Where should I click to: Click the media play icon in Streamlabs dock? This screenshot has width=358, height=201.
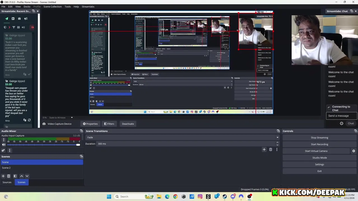[x=13, y=19]
